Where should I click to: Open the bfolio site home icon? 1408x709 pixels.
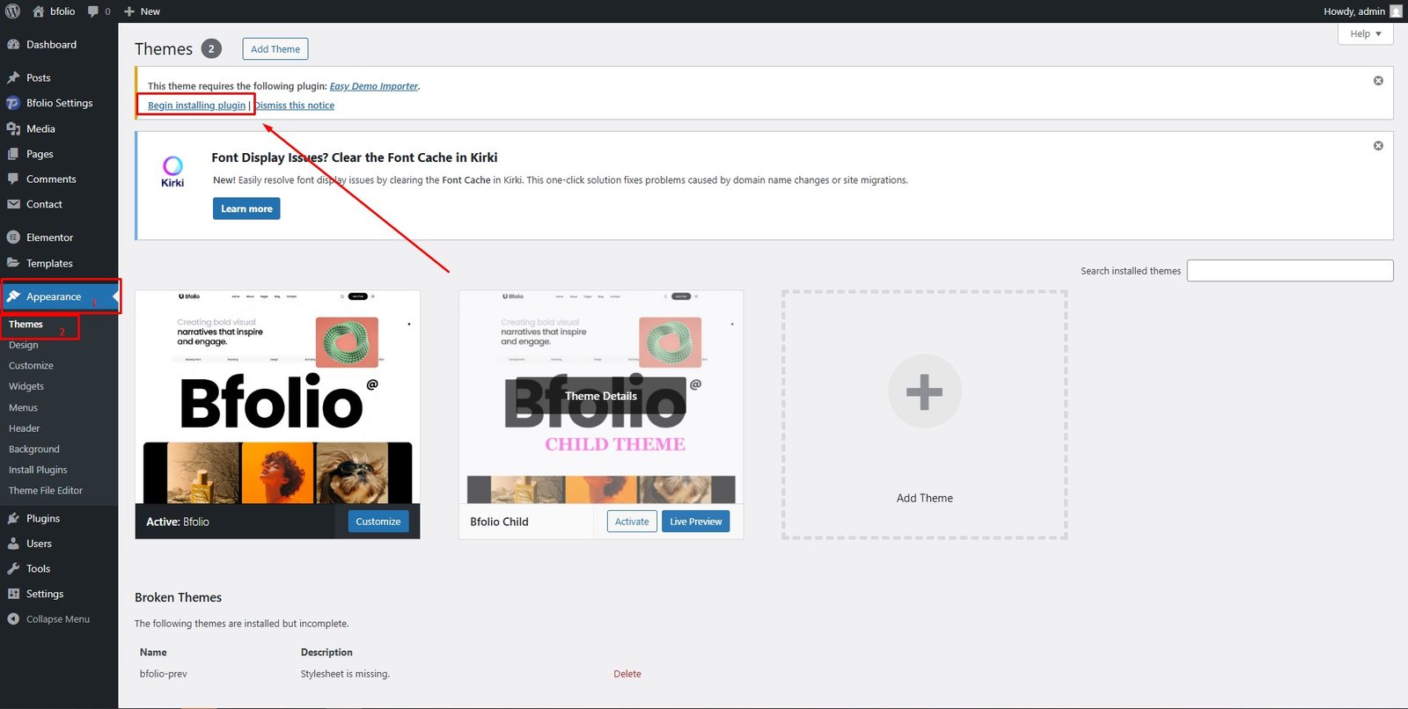(39, 11)
